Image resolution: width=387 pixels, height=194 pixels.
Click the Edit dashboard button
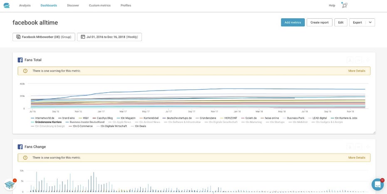[341, 22]
